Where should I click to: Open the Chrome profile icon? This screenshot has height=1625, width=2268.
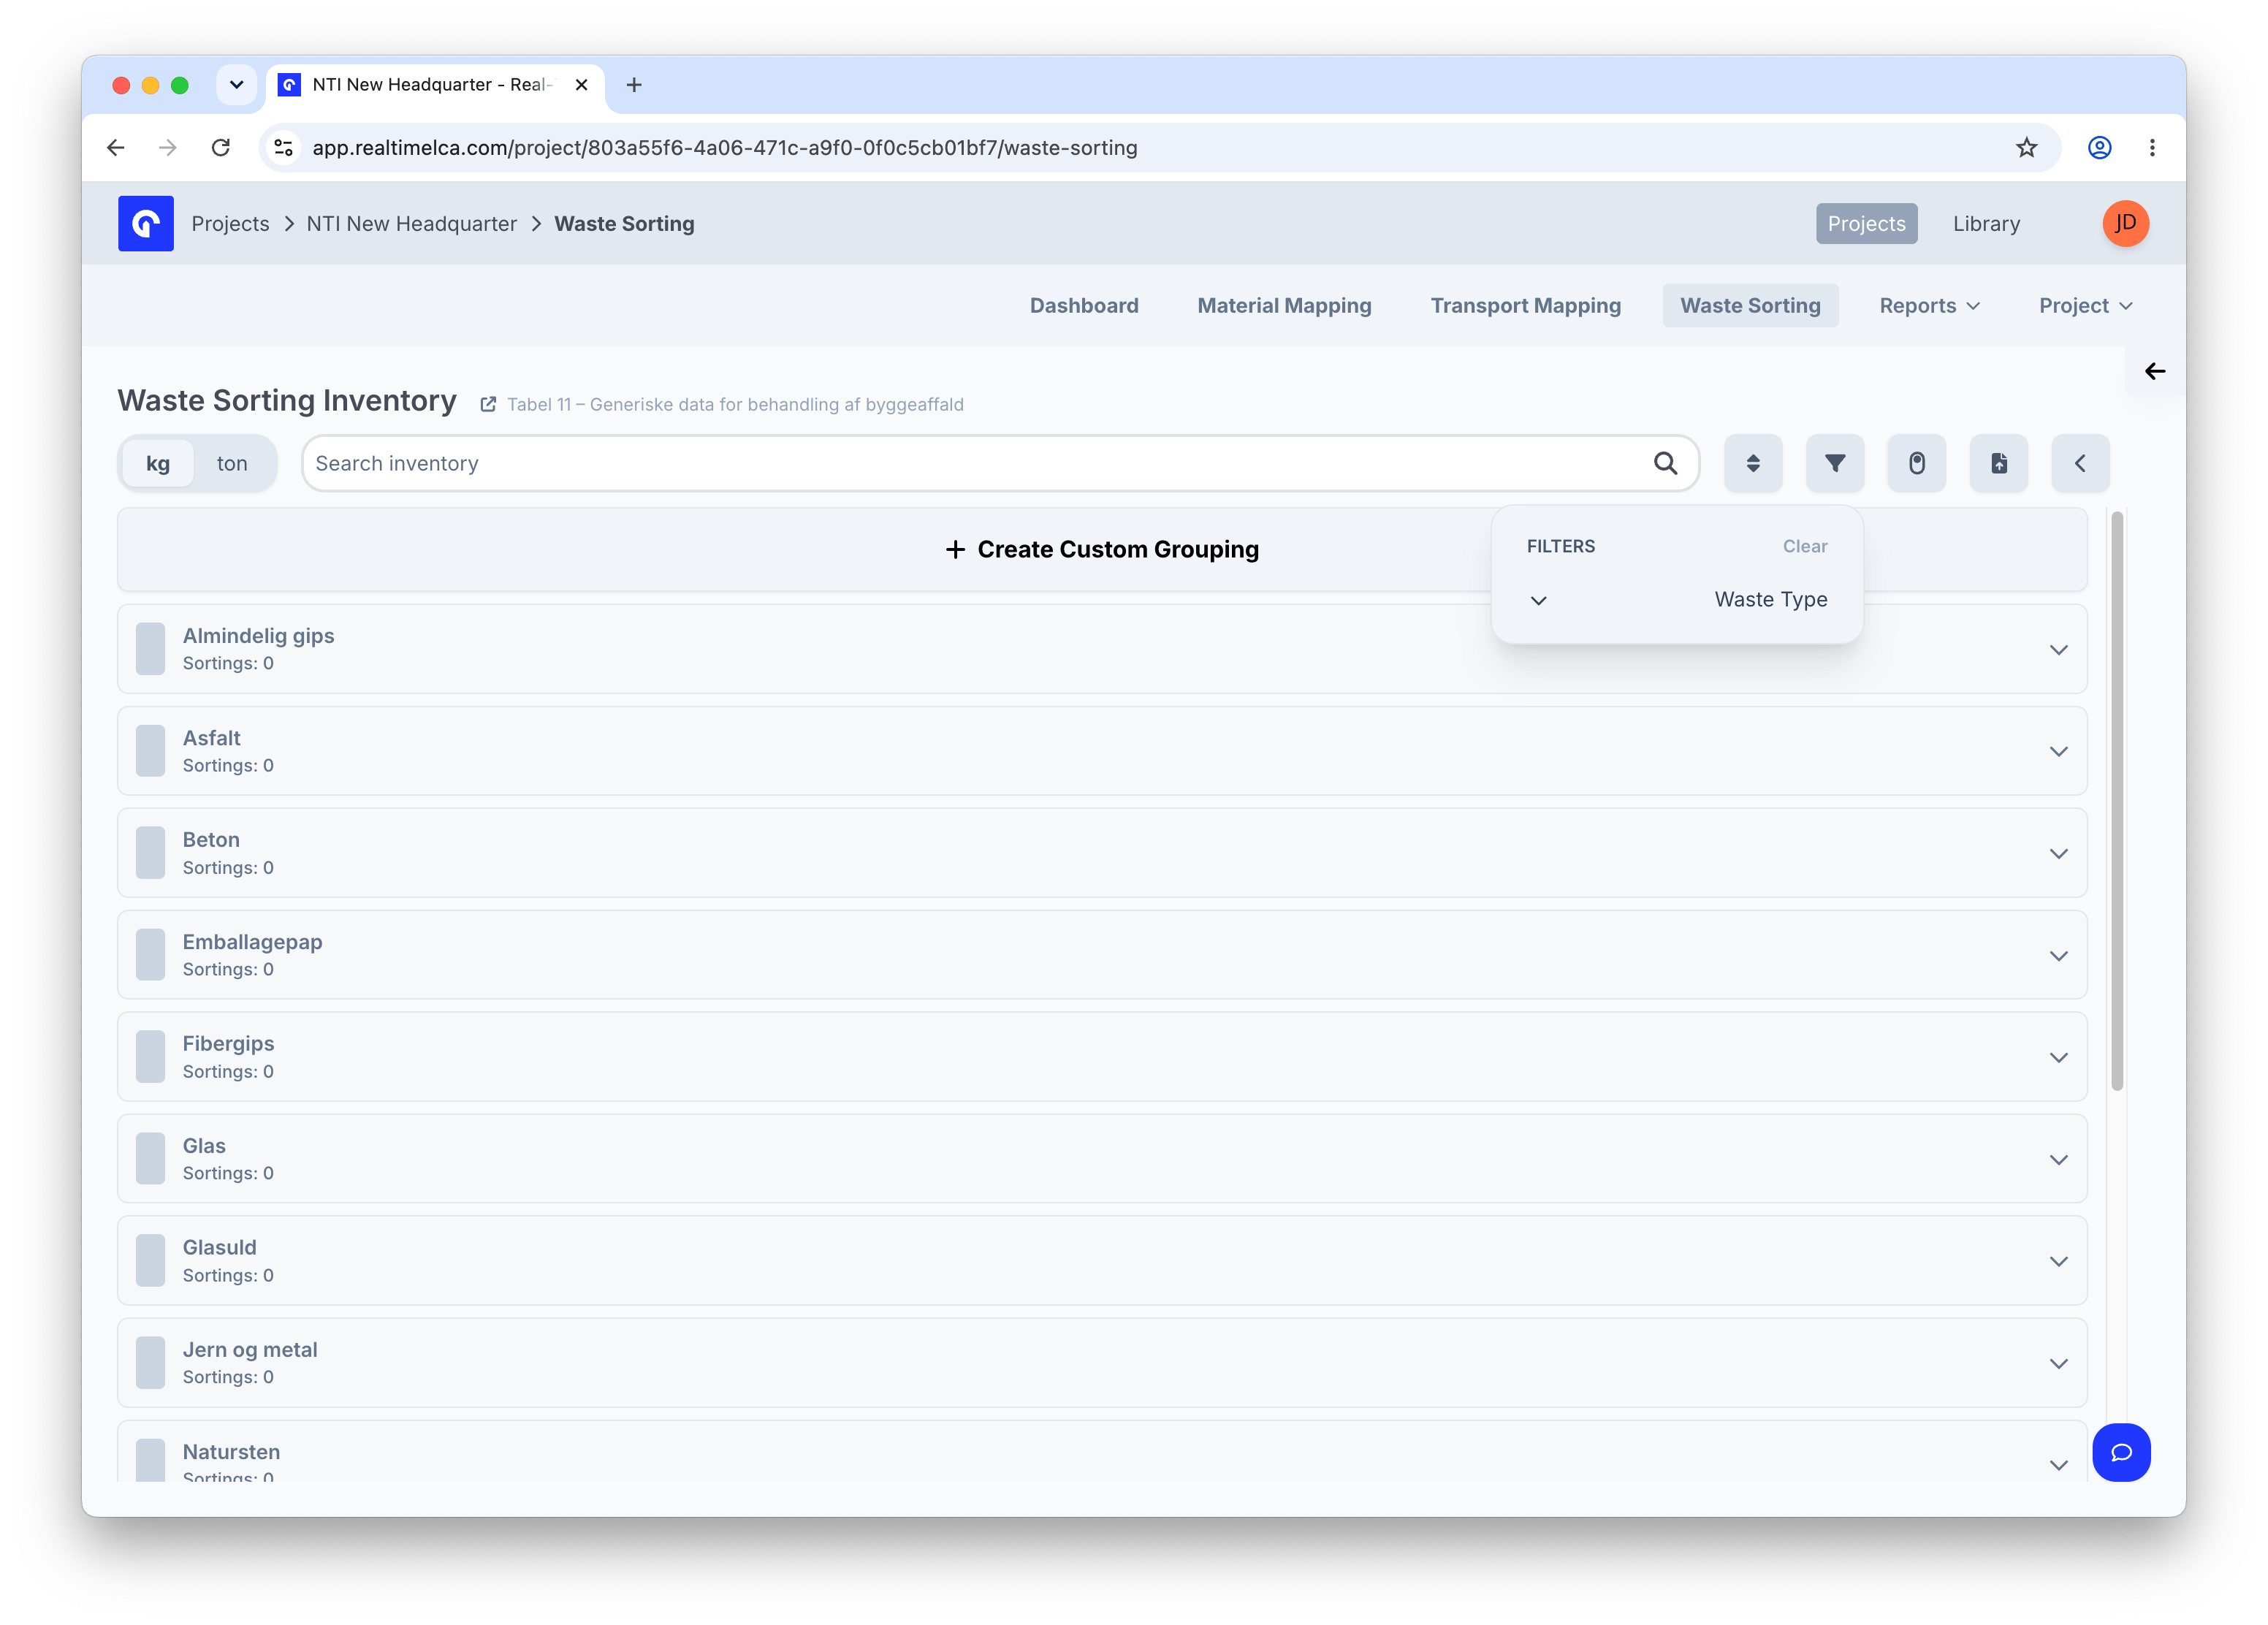click(2099, 147)
